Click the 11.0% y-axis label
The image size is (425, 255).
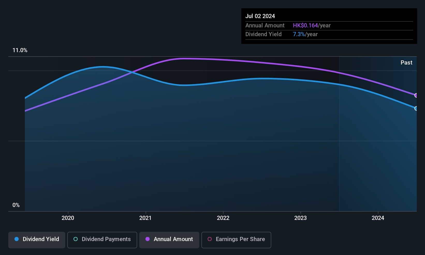point(20,50)
